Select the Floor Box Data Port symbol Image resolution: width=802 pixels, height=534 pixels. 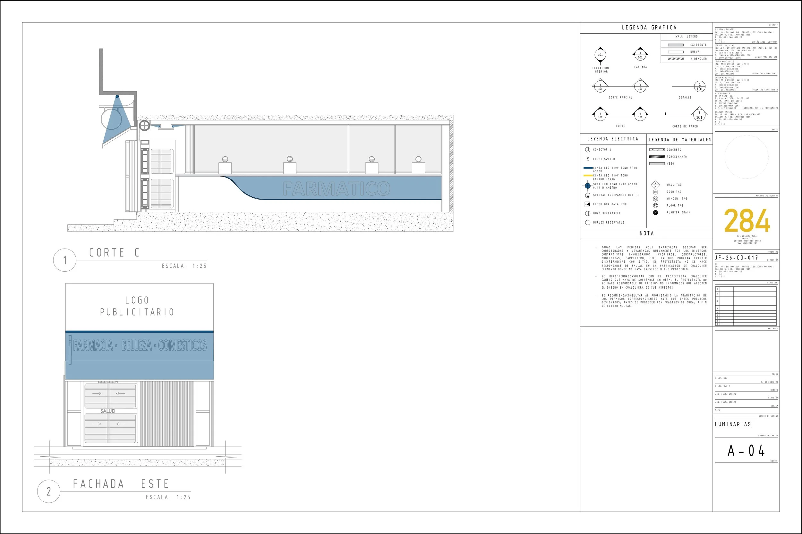click(x=587, y=204)
